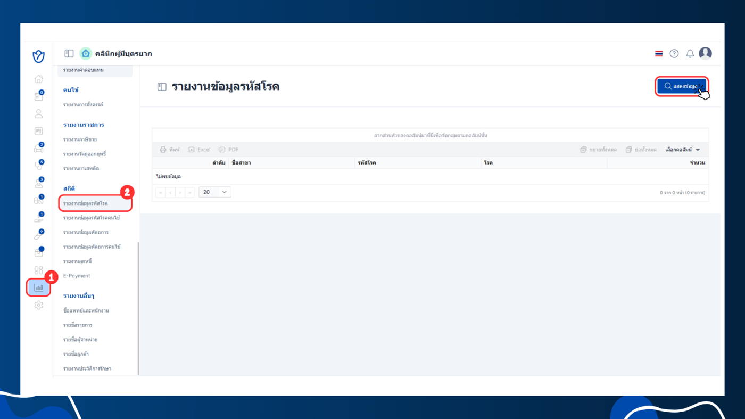
Task: Open the hand payment icon in the sidebar
Action: 38,218
